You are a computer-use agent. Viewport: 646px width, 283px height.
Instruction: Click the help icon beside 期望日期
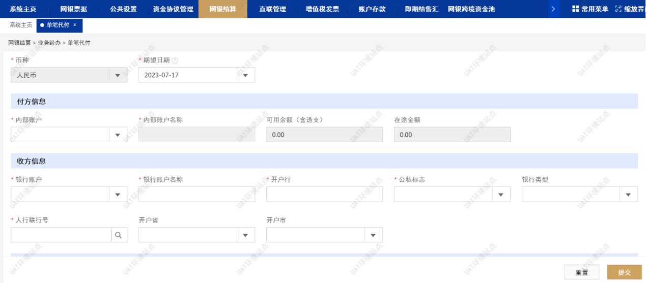pos(175,60)
